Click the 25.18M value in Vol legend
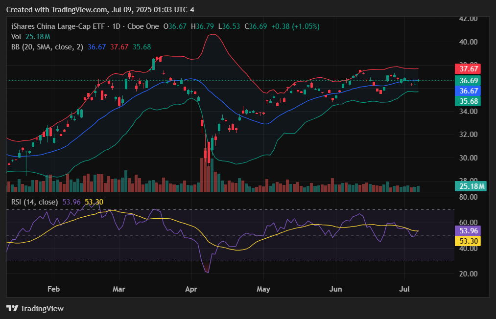 (x=38, y=37)
